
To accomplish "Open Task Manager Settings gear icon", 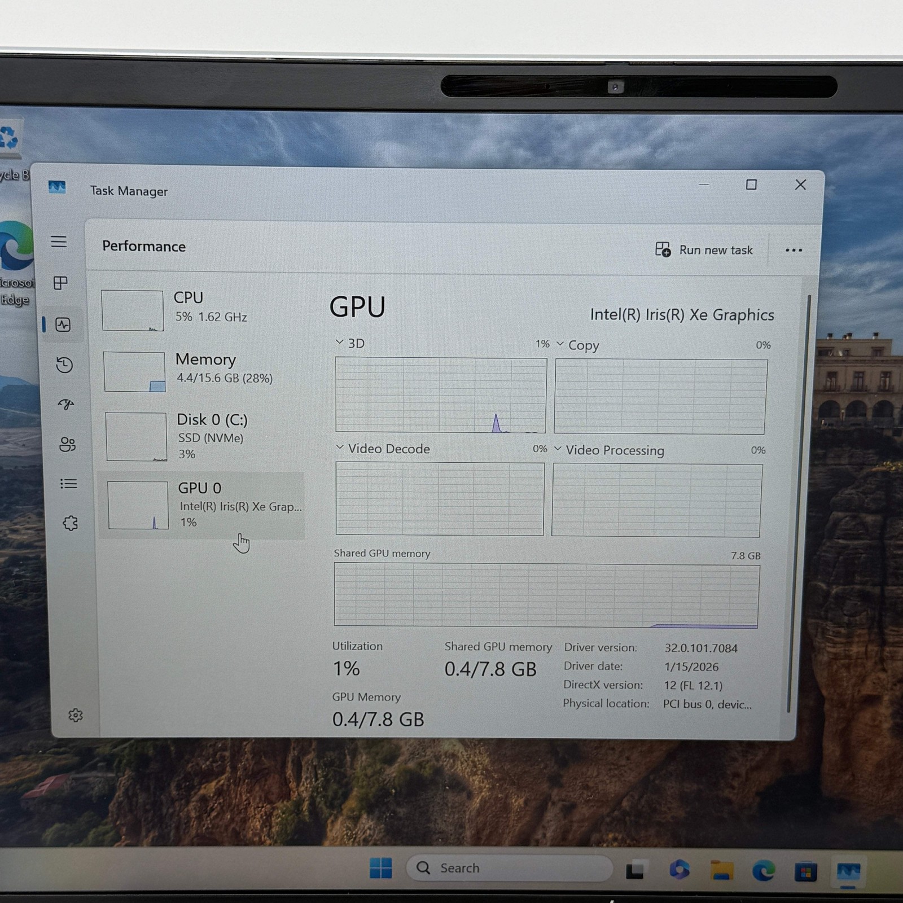I will tap(76, 715).
